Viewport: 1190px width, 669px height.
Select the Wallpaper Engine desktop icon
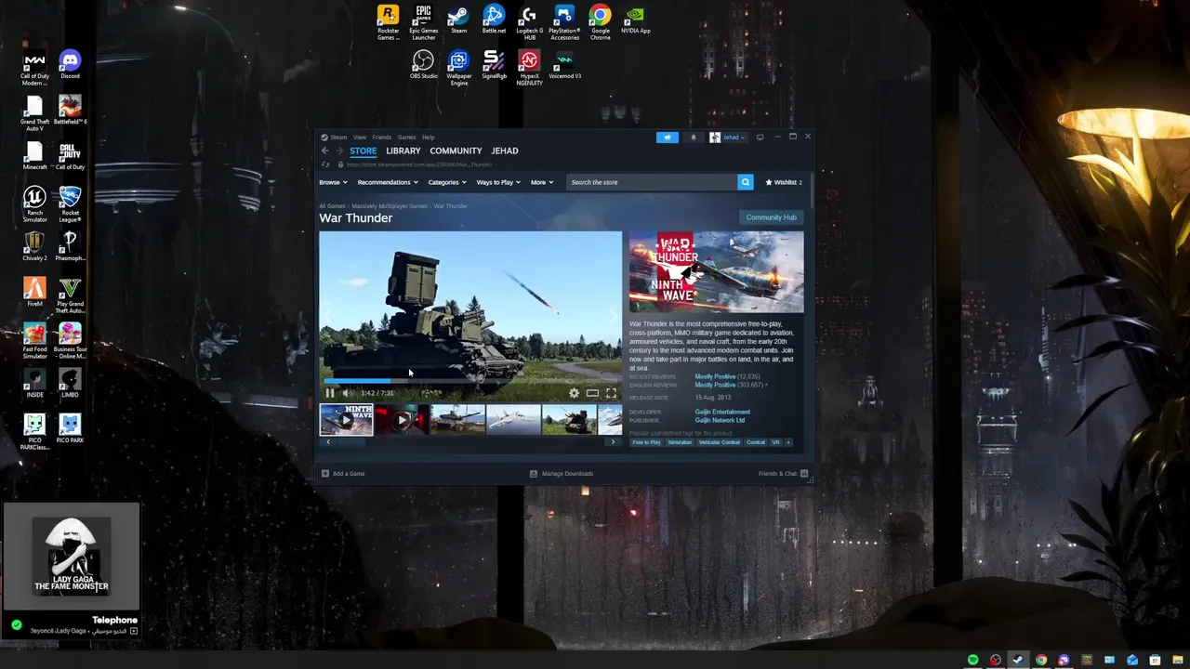(458, 68)
